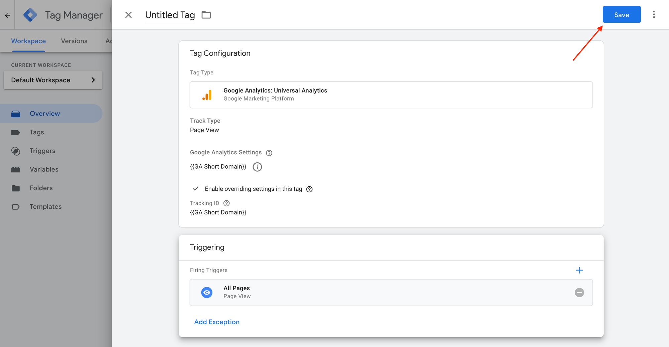Click the Tag Configuration heading

click(220, 53)
